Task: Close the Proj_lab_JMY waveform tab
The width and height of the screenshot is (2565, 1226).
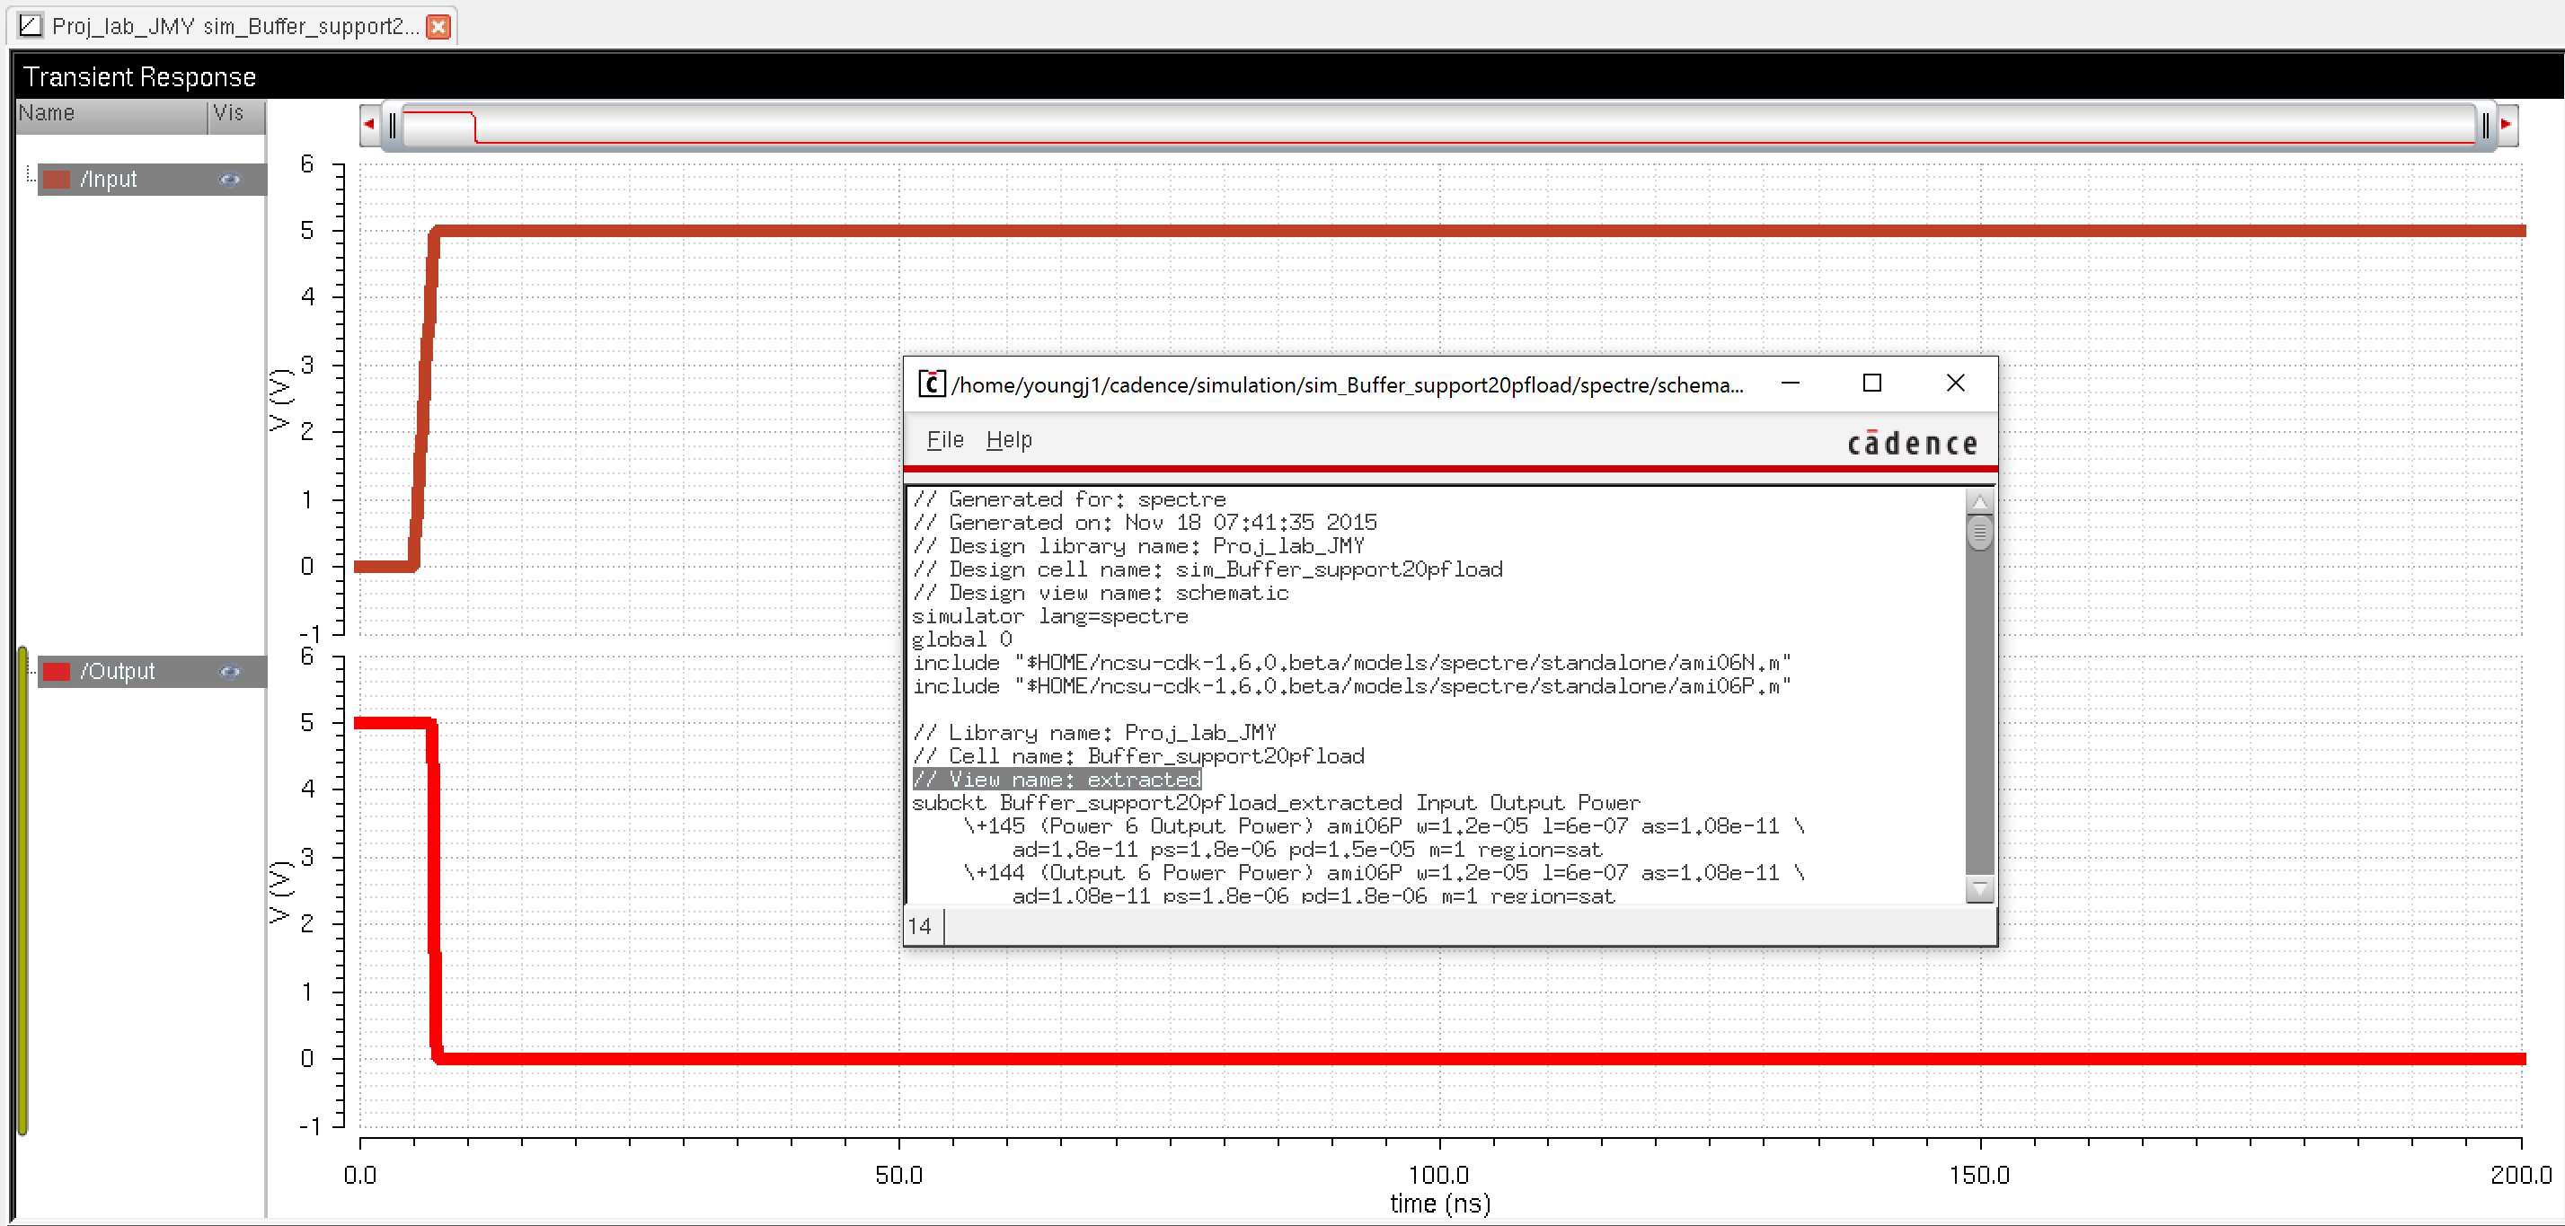Action: (438, 27)
